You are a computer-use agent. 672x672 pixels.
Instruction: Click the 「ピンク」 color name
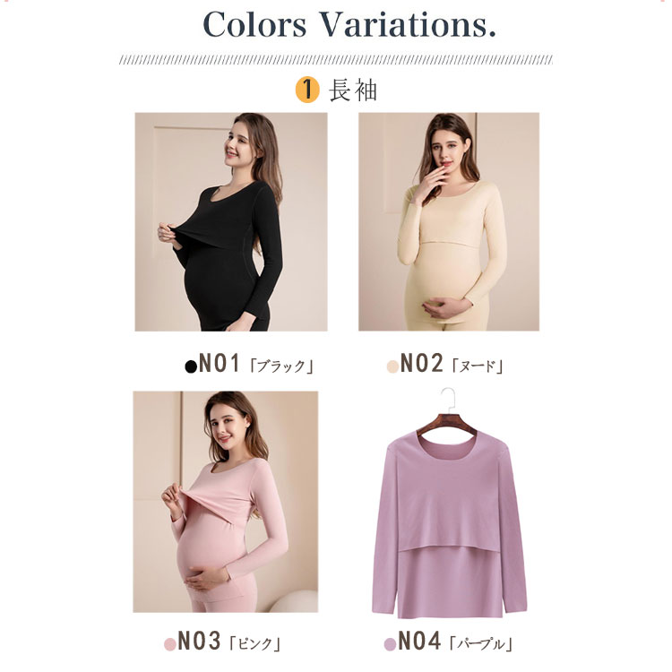point(254,644)
